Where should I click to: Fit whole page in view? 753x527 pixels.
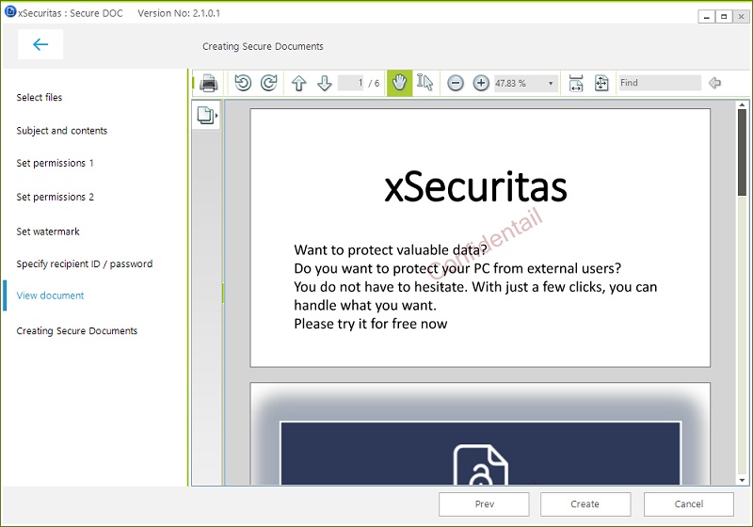[x=601, y=83]
